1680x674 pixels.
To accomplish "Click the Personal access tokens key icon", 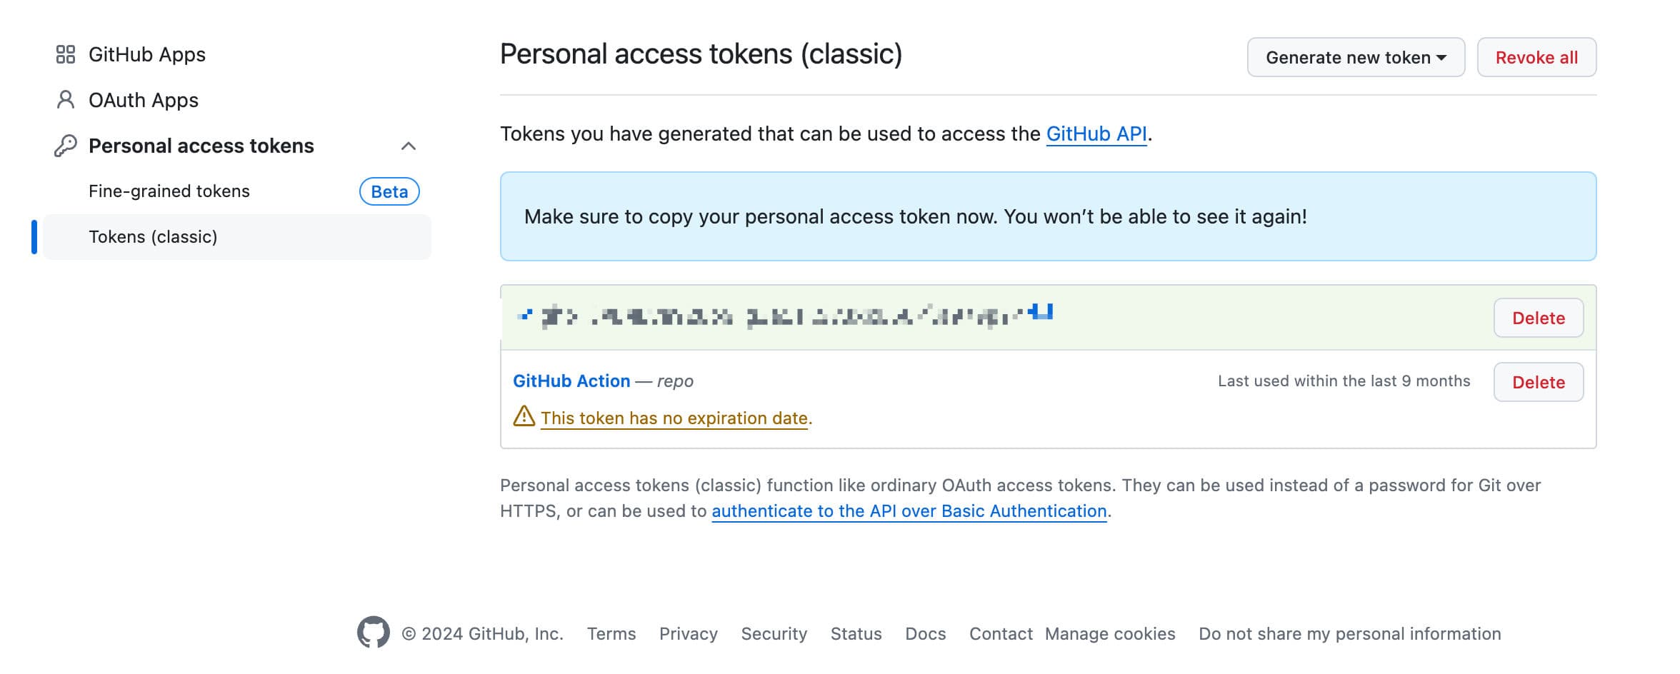I will pos(66,146).
